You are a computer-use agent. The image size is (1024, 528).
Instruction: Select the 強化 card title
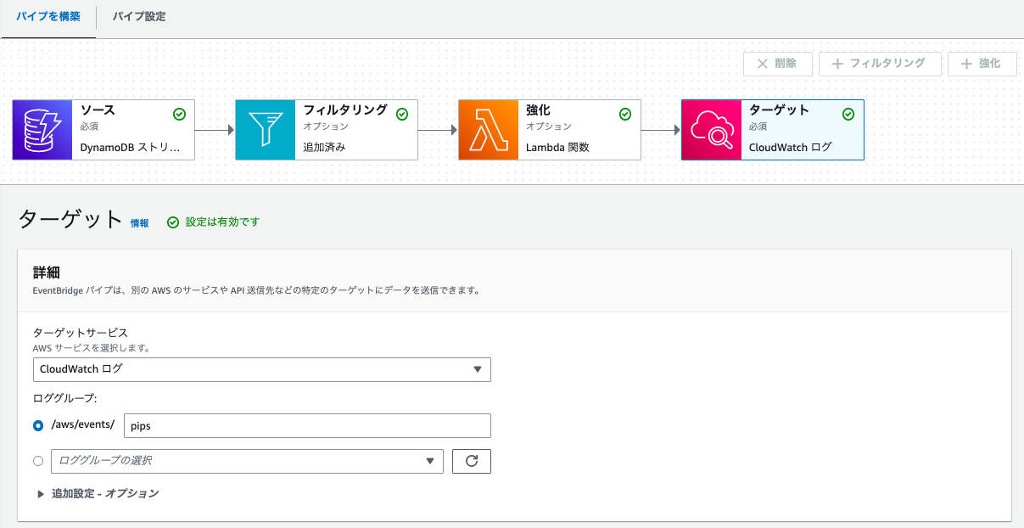click(x=538, y=110)
